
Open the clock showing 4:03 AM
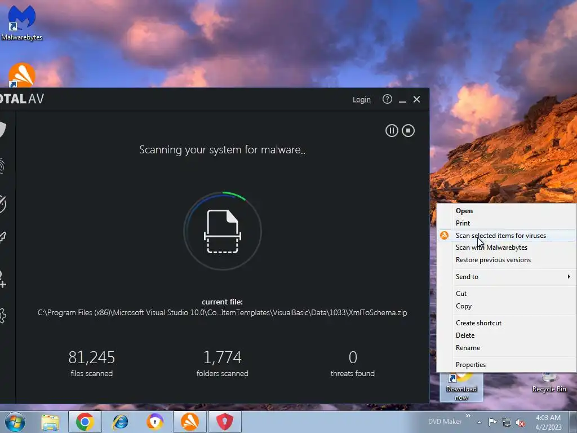[x=548, y=422]
